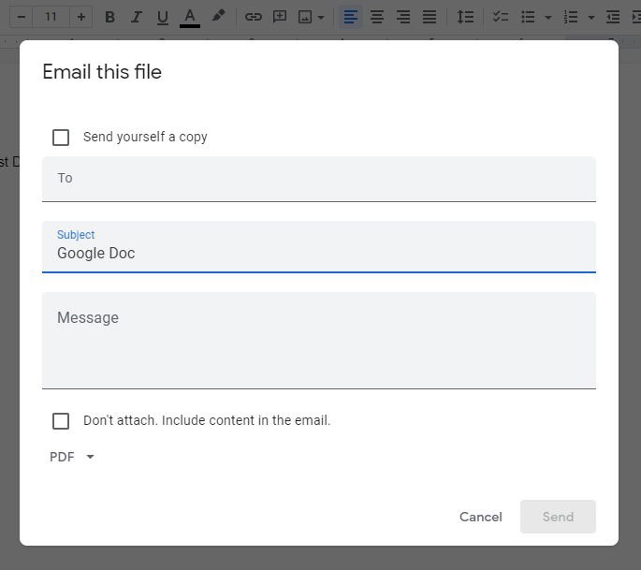Click the italic formatting icon

pyautogui.click(x=137, y=17)
